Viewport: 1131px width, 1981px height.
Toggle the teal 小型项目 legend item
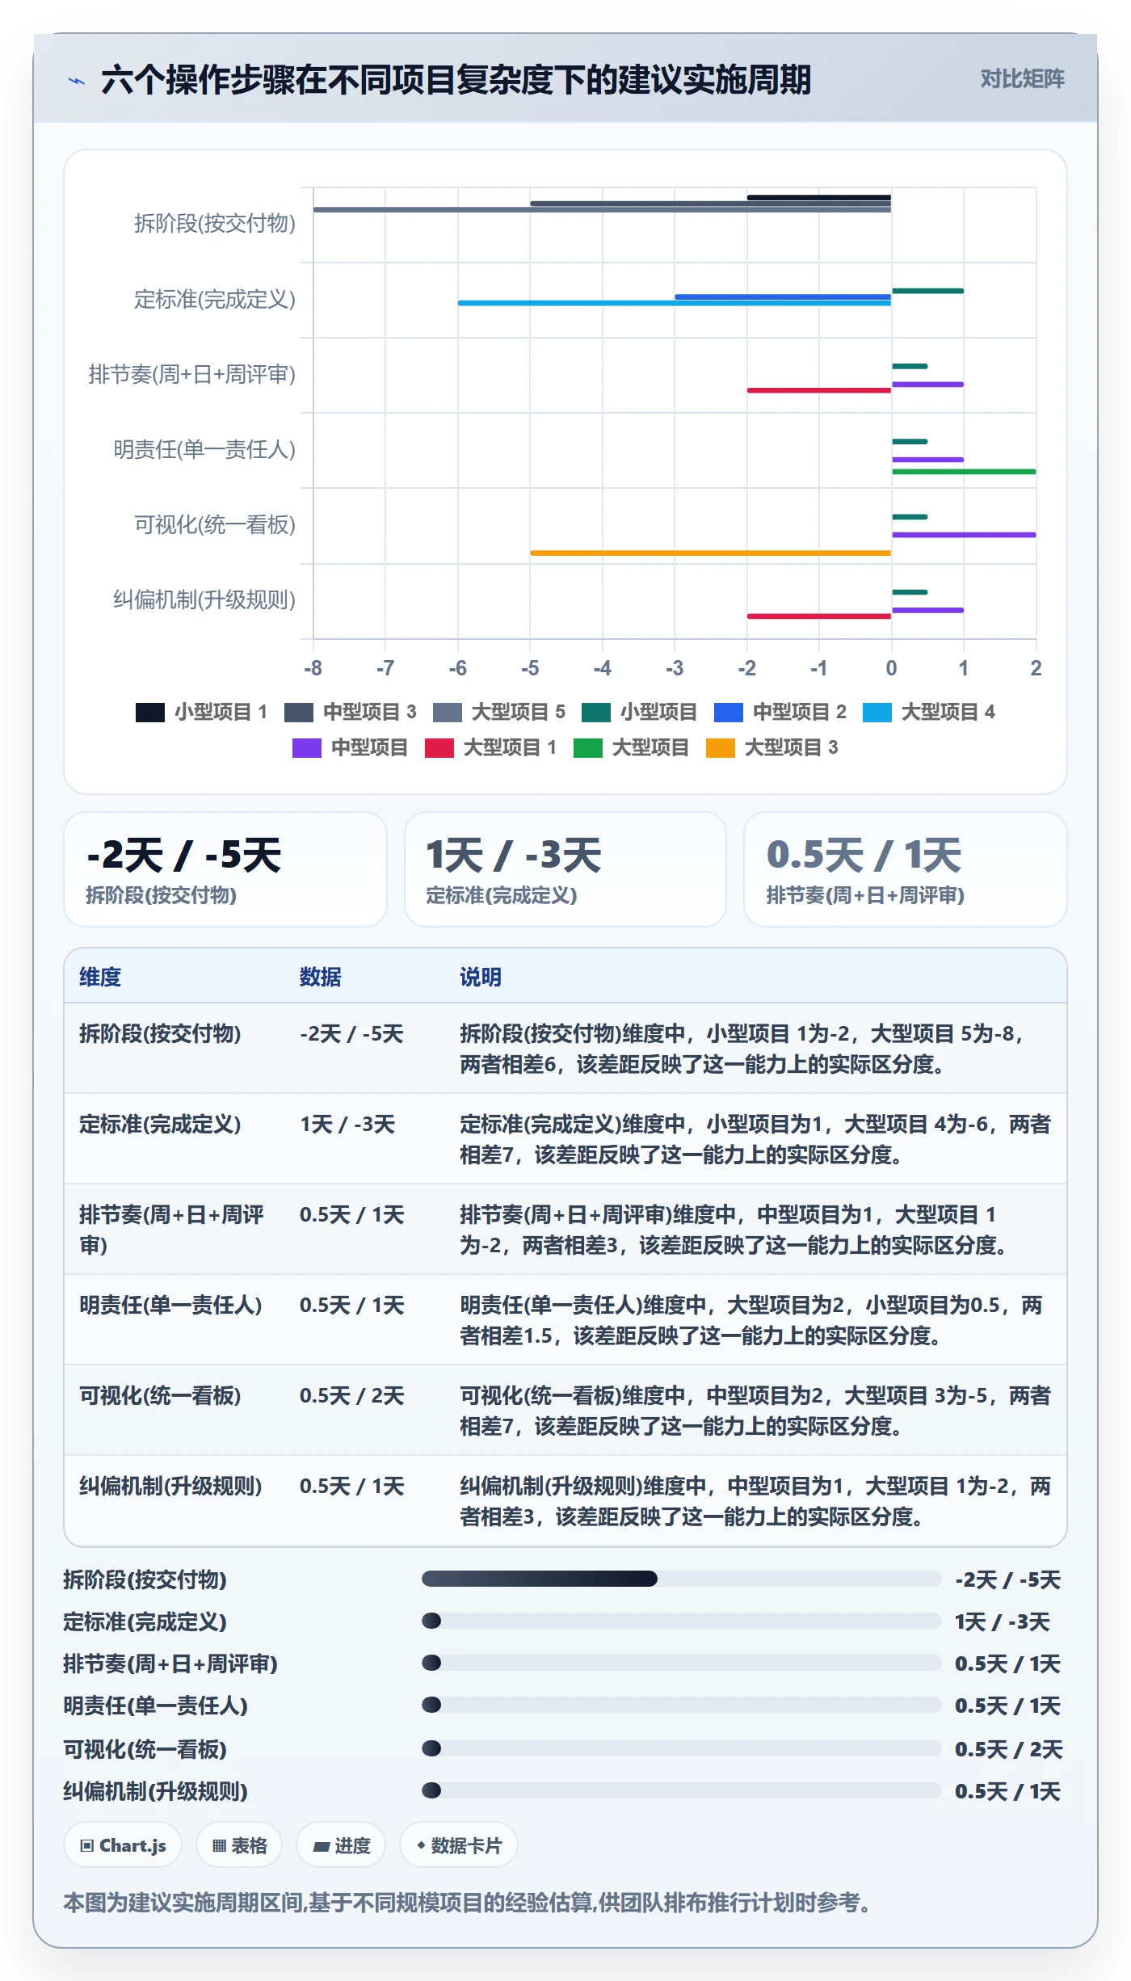639,712
